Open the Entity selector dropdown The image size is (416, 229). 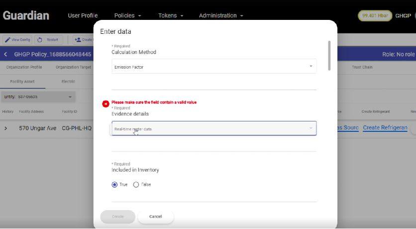[38, 97]
